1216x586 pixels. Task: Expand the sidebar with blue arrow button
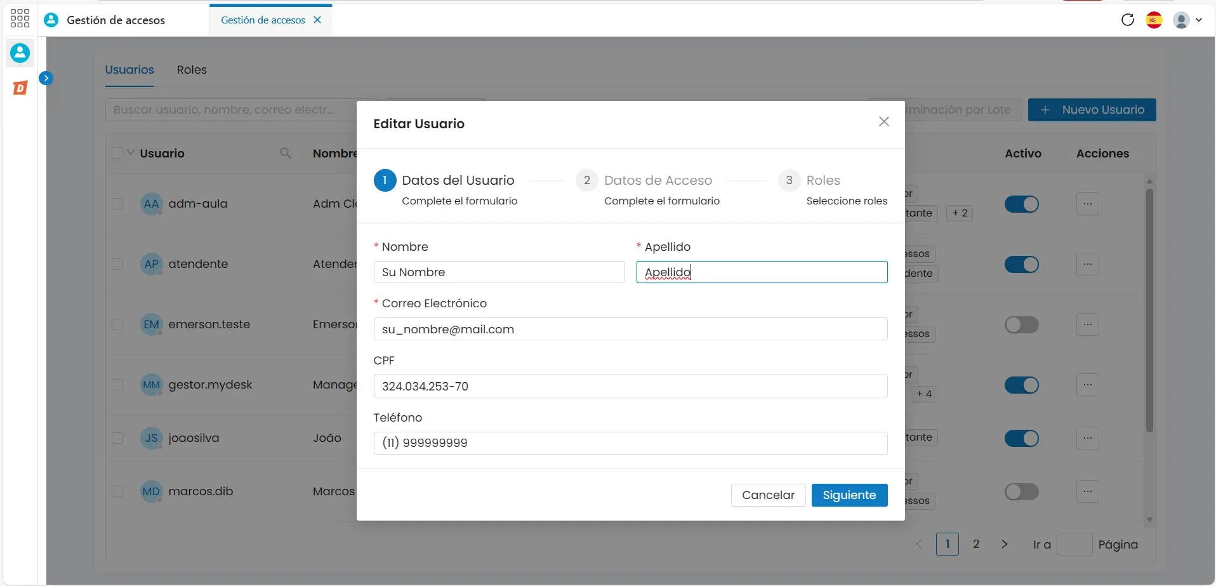(46, 78)
